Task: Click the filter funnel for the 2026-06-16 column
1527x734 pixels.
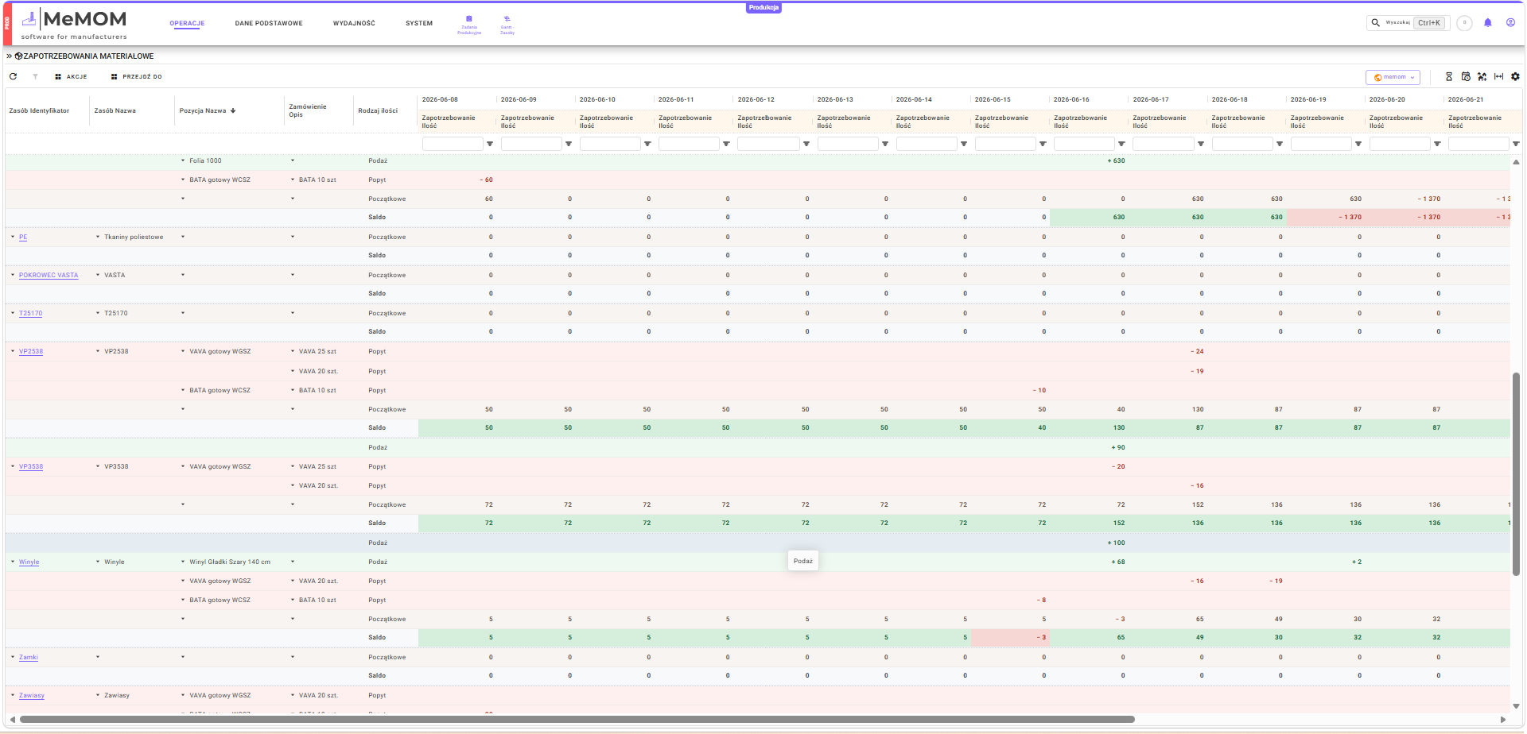Action: (1121, 144)
